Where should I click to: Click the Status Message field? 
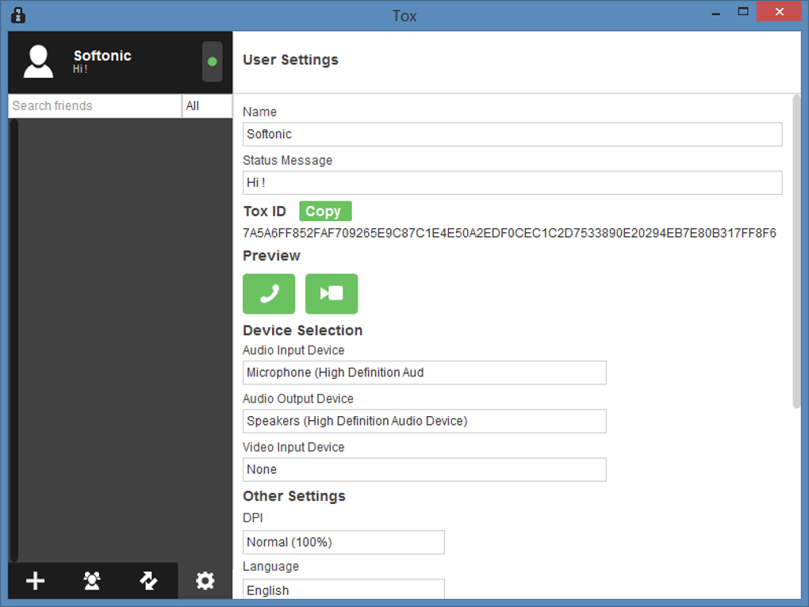click(512, 182)
